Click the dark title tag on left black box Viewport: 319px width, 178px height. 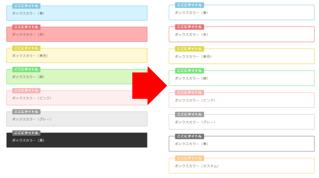(26, 133)
